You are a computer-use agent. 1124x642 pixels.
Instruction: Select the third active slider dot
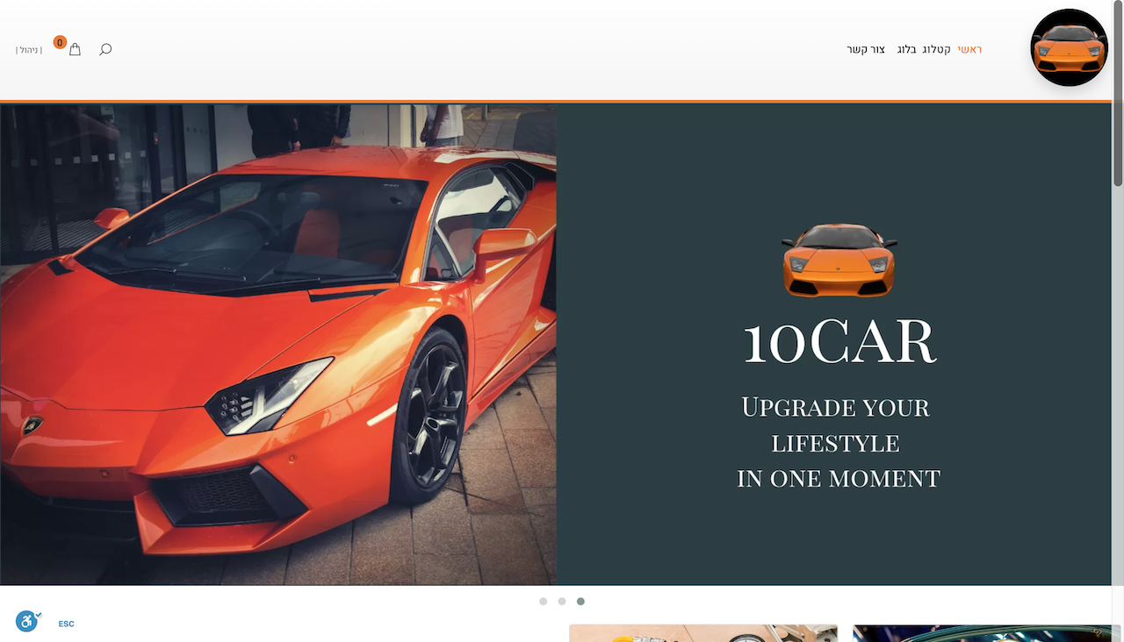[580, 602]
